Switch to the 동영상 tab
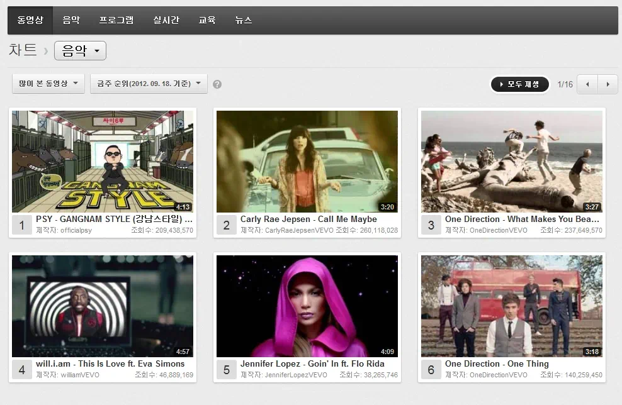The width and height of the screenshot is (622, 405). click(30, 20)
